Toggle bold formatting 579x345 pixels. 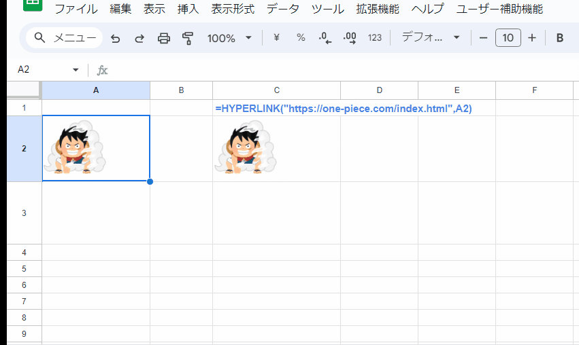click(x=560, y=37)
